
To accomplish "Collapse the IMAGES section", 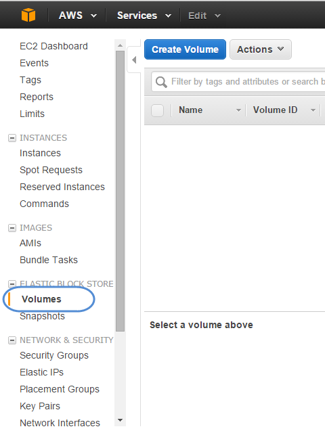I will [12, 228].
